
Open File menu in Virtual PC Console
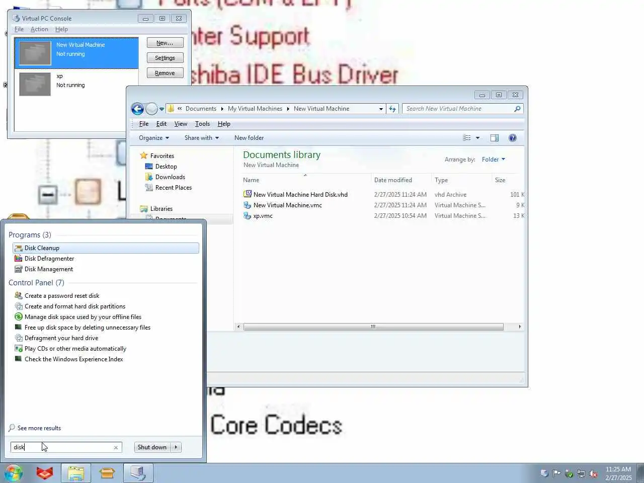[x=19, y=29]
